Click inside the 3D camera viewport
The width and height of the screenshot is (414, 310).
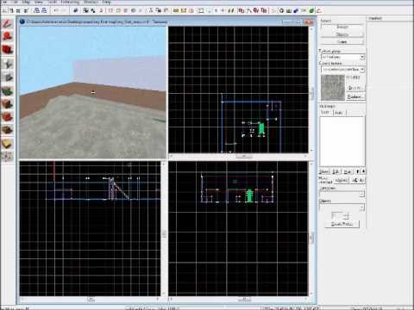coord(92,92)
